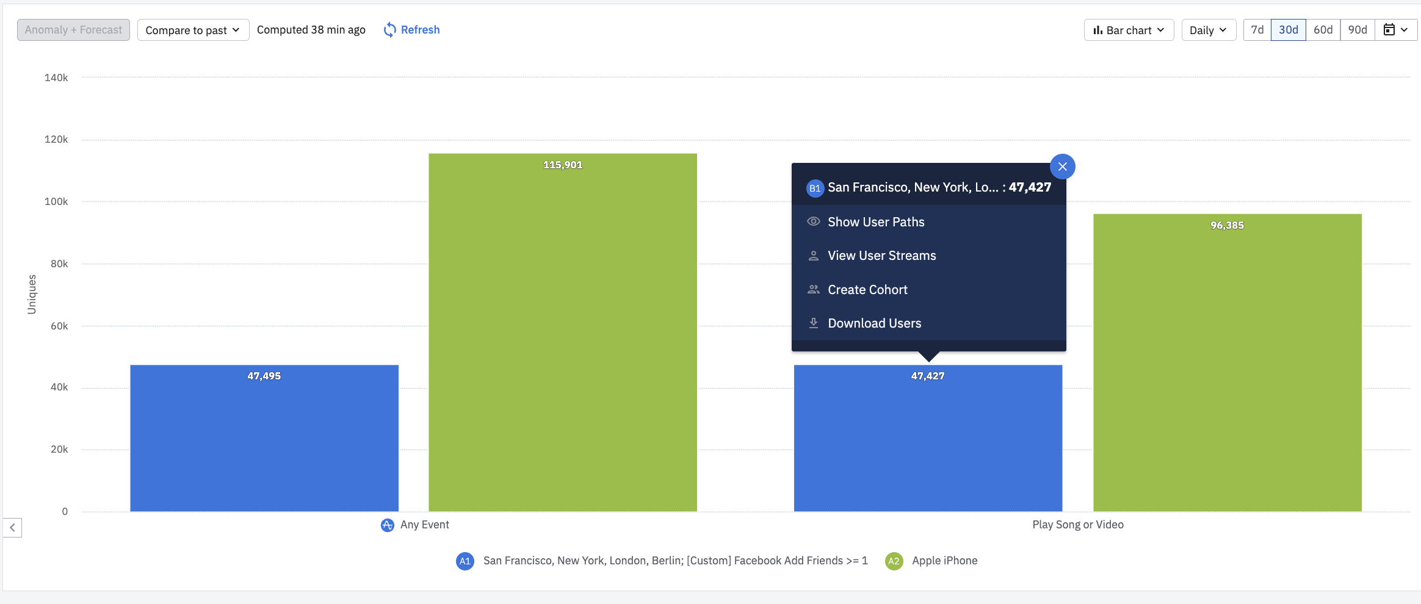Click the Any Event icon below the chart
The image size is (1421, 604).
tap(387, 524)
